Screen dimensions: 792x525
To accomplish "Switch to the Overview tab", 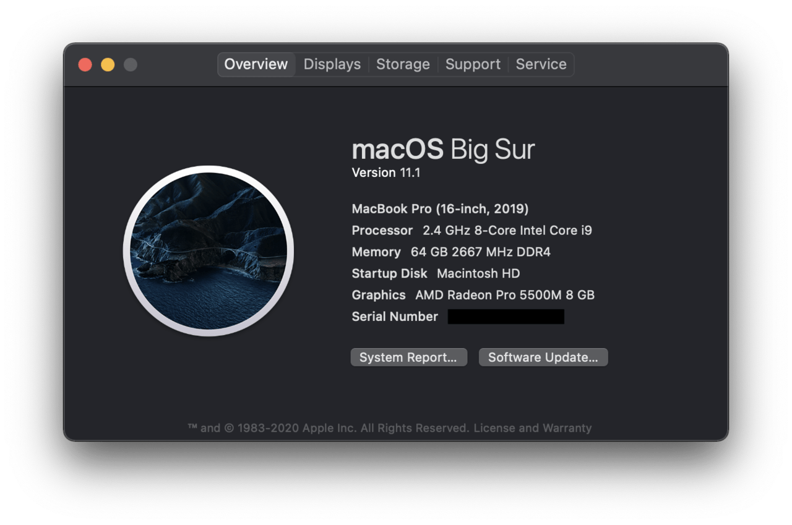I will tap(256, 64).
